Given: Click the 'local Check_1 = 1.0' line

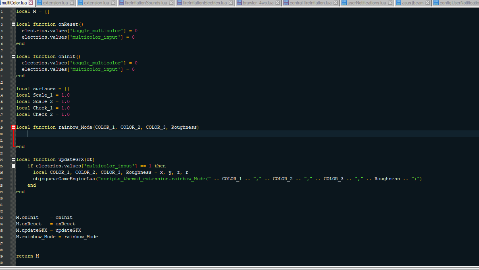Looking at the screenshot, I should [43, 108].
